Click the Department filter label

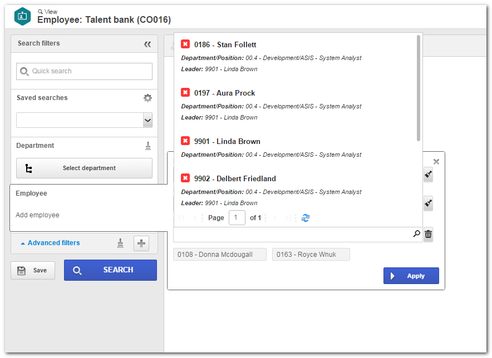click(x=35, y=146)
